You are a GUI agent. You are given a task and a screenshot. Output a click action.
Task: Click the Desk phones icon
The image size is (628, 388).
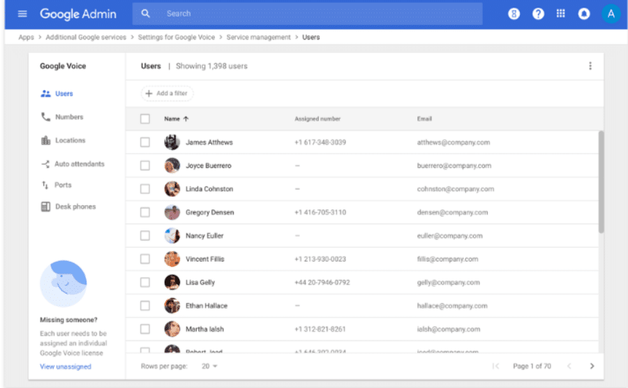click(45, 207)
